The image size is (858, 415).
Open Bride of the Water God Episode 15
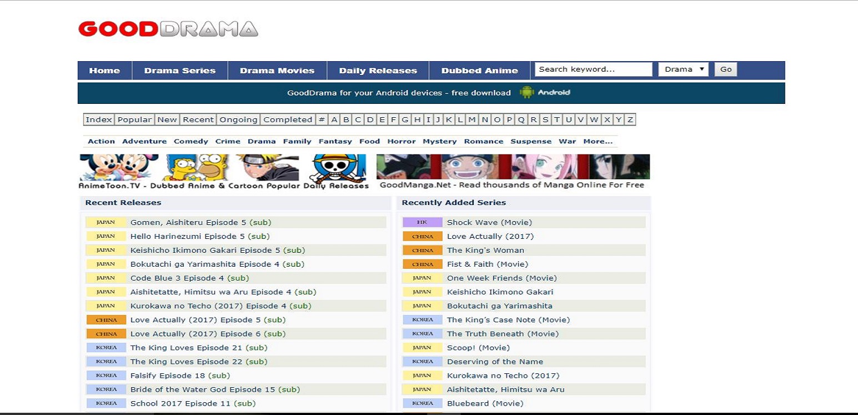[215, 389]
